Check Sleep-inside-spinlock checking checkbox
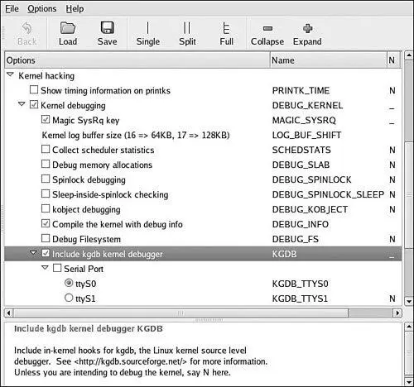 pyautogui.click(x=46, y=193)
